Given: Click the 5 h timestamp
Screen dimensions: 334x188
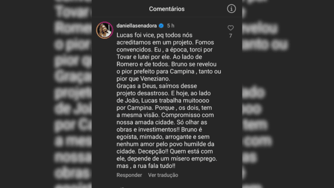Looking at the screenshot, I should pos(170,26).
